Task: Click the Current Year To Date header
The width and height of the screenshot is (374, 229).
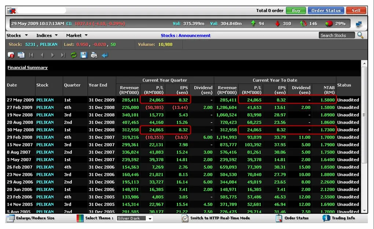Action: point(275,80)
